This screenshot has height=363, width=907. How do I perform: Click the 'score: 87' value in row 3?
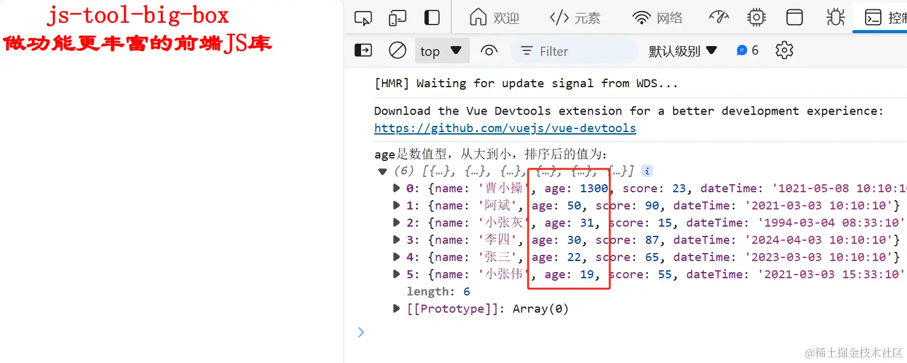[628, 240]
